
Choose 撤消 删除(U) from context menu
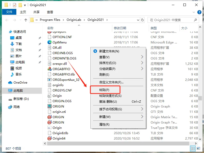point(118,102)
